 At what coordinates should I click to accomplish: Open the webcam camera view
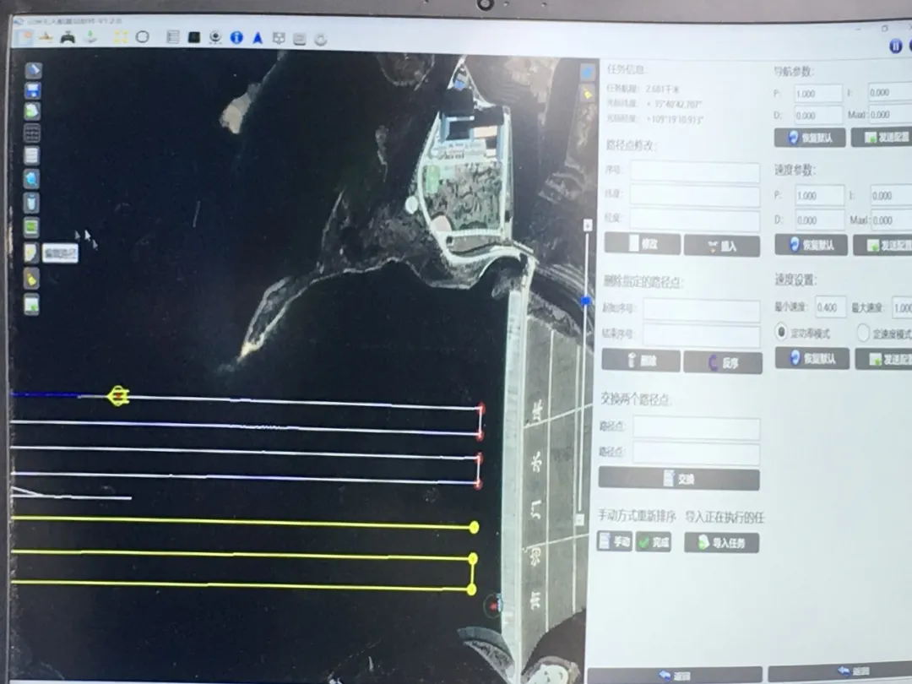(x=215, y=38)
